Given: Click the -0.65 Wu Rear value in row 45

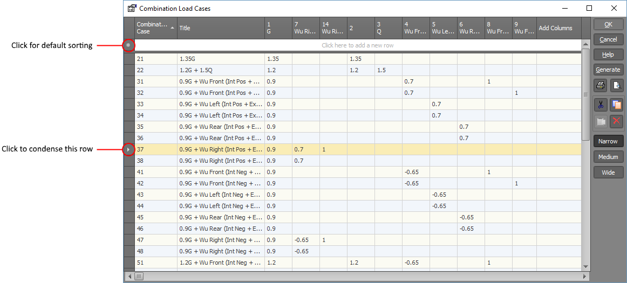Looking at the screenshot, I should coord(471,217).
